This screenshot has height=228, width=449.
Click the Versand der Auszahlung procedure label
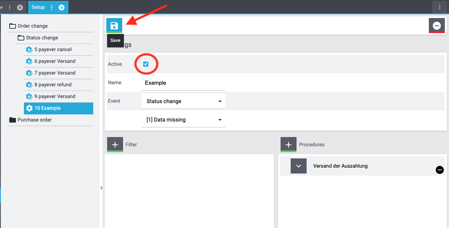341,166
